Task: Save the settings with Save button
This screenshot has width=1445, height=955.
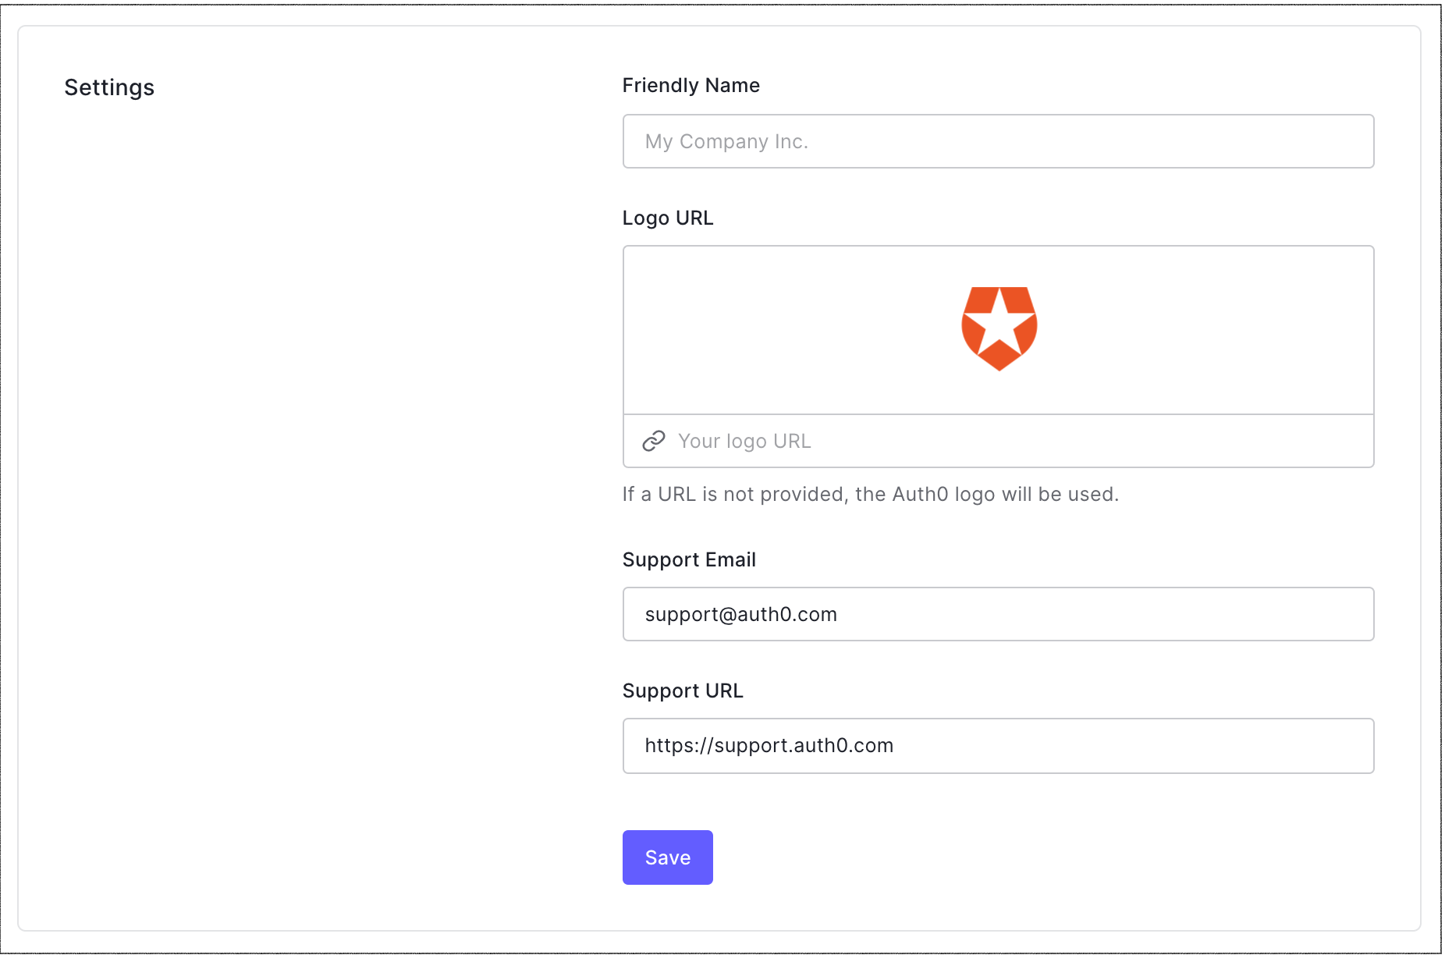Action: point(667,857)
